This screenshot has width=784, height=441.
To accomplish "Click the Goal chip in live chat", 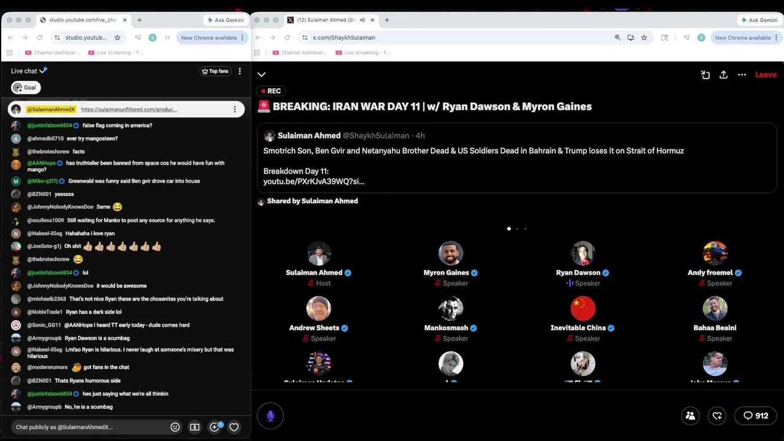I will click(x=25, y=88).
